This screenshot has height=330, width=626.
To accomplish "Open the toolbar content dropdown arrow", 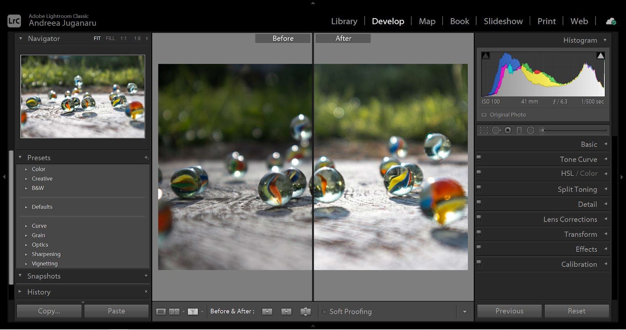I will coord(464,312).
